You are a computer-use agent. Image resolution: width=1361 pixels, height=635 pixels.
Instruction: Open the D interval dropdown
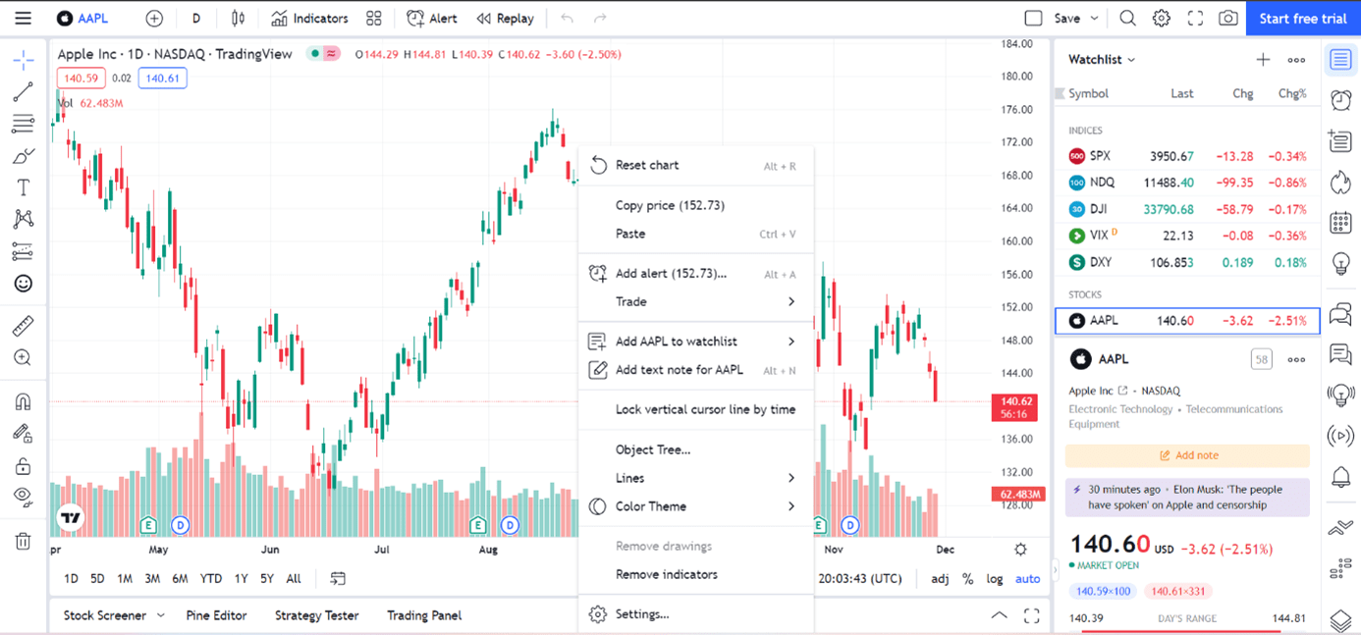196,18
